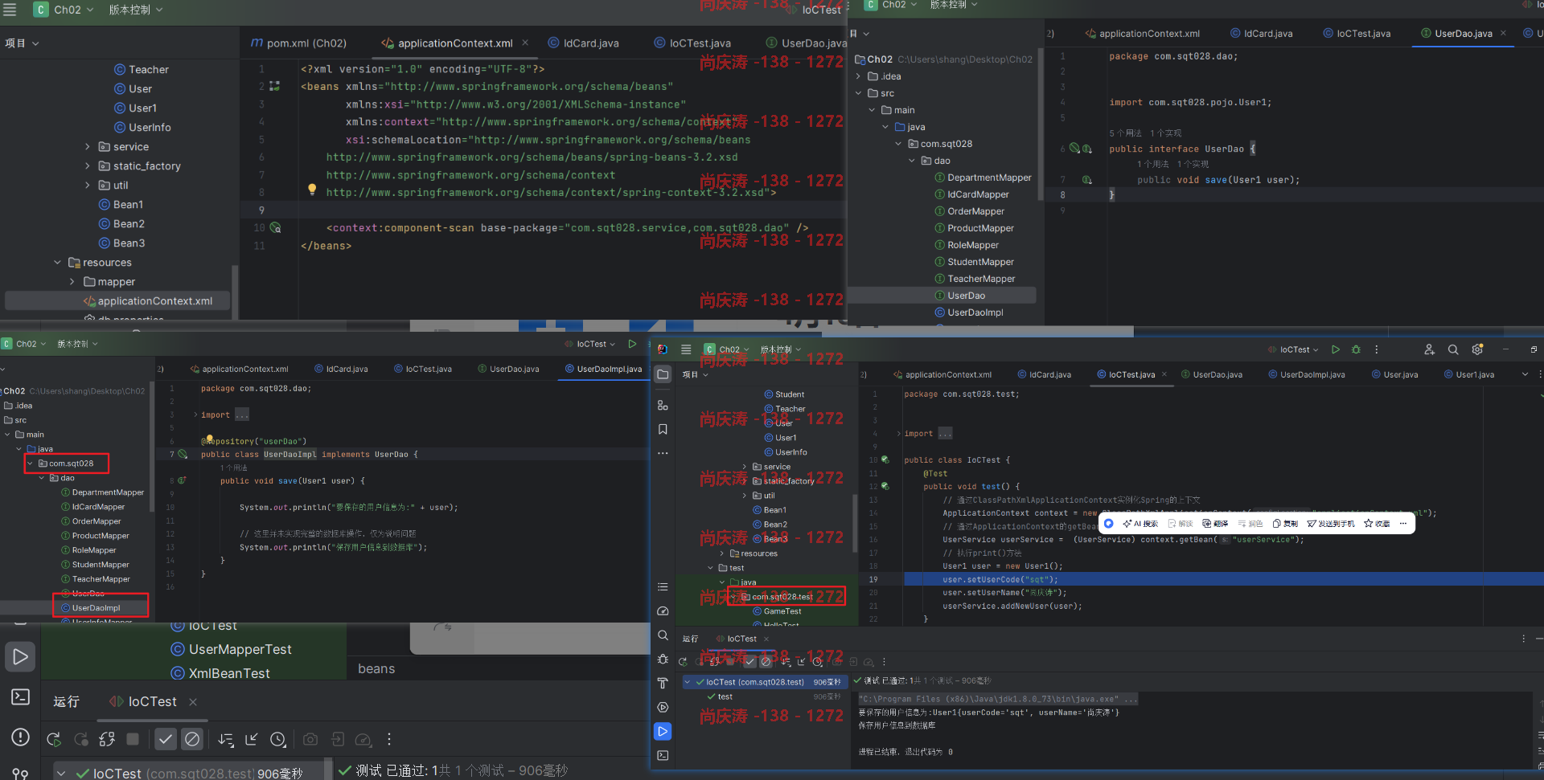This screenshot has height=780, width=1544.
Task: Click top-left project tree vertical scrollbar
Action: 235,292
